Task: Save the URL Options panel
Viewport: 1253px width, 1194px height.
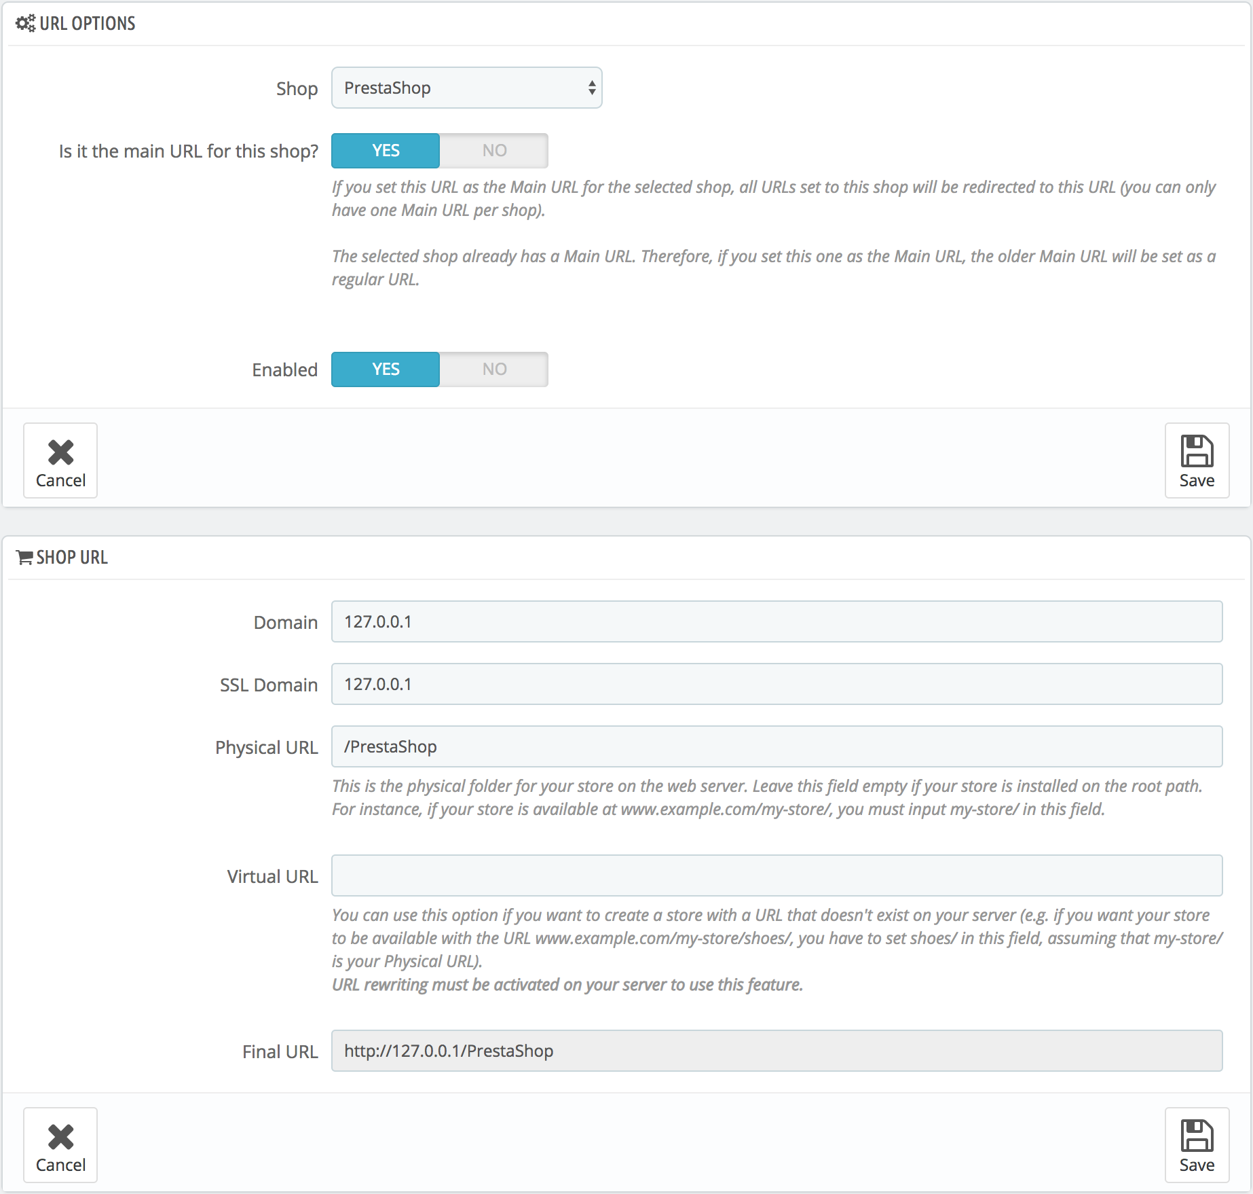Action: (x=1197, y=460)
